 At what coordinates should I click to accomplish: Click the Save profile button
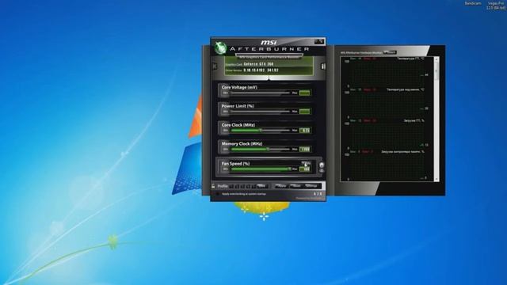[x=262, y=186]
